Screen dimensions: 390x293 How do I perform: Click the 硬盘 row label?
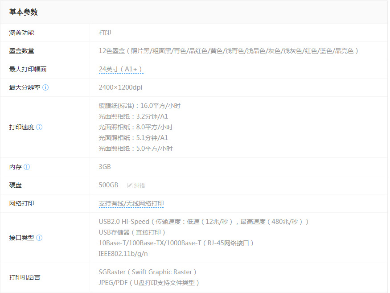tap(16, 185)
